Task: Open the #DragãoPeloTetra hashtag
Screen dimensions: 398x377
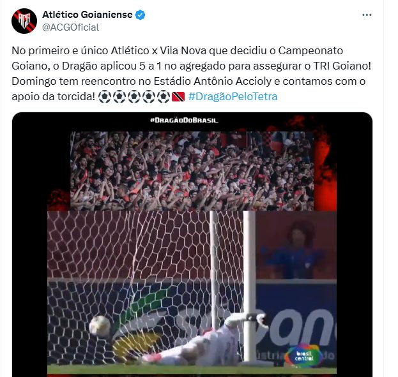Action: coord(233,96)
